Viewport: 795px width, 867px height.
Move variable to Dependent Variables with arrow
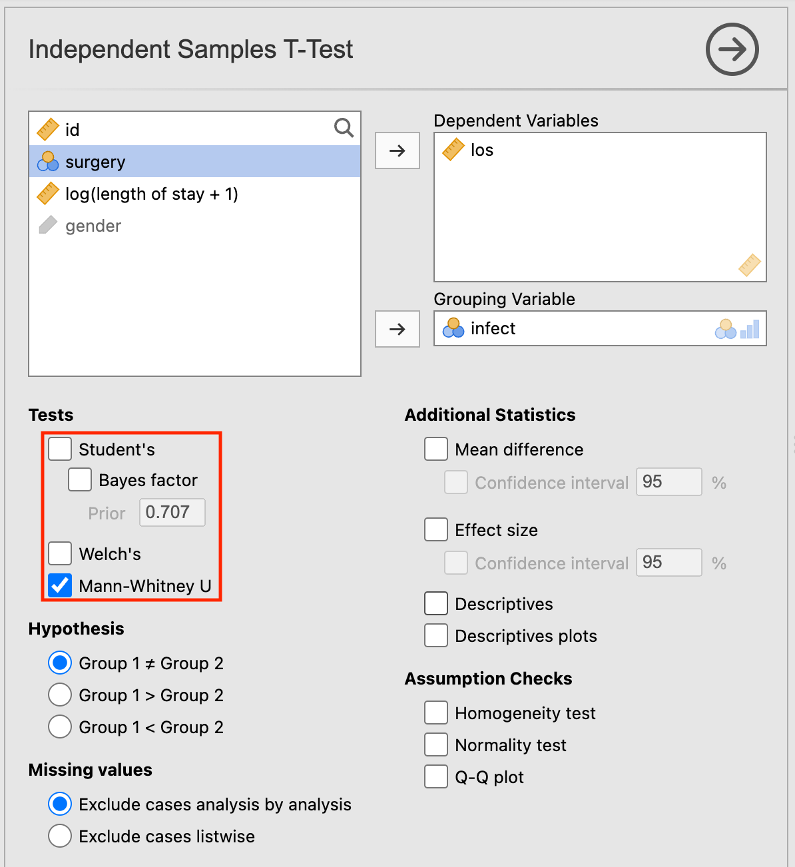tap(398, 150)
